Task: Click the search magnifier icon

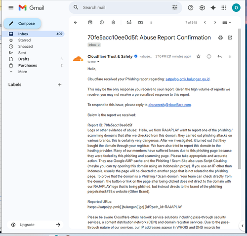Action: [76, 7]
